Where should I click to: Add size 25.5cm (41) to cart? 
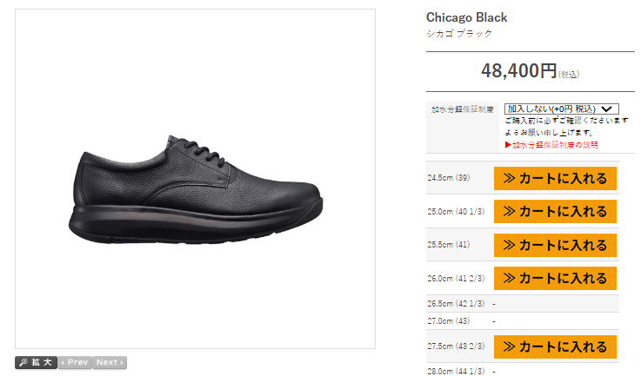555,246
